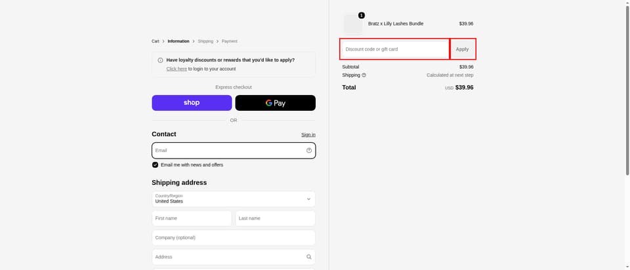Click the Google Pay logo button
The width and height of the screenshot is (630, 270).
pyautogui.click(x=275, y=103)
